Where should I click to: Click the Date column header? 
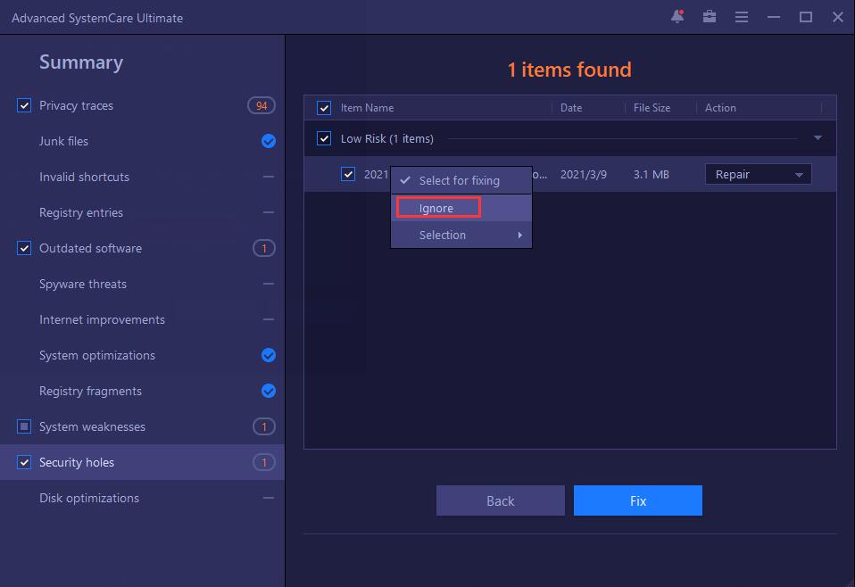pyautogui.click(x=571, y=108)
